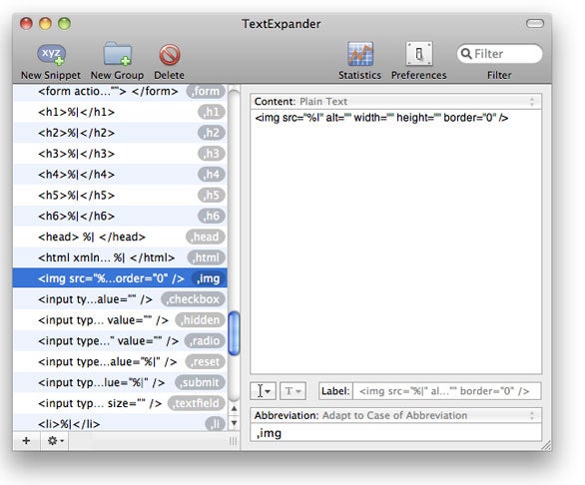
Task: Select the highlighted img src snippet
Action: coord(120,278)
